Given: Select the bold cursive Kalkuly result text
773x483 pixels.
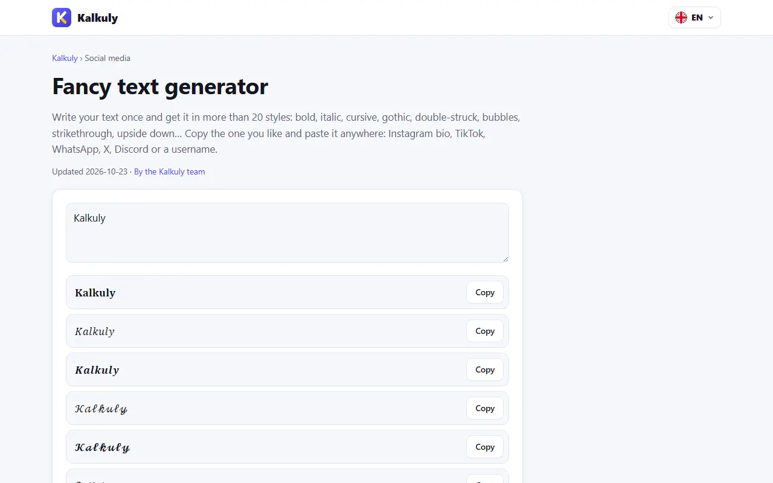Looking at the screenshot, I should [x=103, y=447].
